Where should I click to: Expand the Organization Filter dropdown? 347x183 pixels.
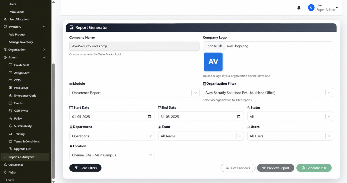click(268, 93)
